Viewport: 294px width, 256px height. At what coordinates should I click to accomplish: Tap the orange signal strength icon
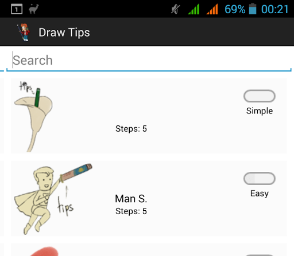click(x=212, y=9)
